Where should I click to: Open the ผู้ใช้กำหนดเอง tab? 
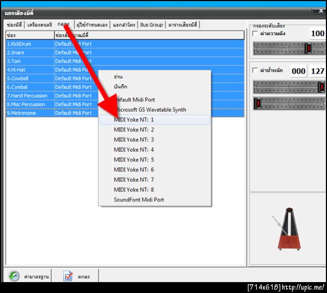click(92, 25)
